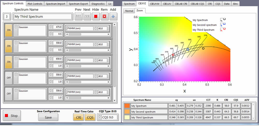Open the CQS results tab
Screen dimensions: 259x140
click(x=218, y=4)
